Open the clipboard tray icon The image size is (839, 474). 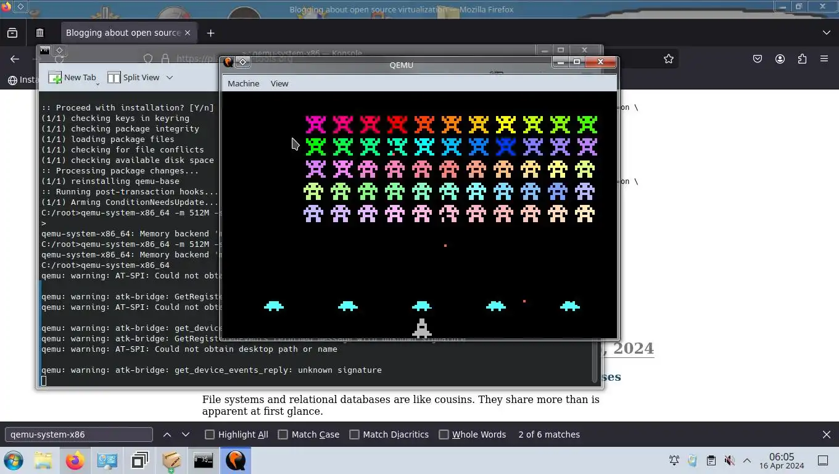[x=711, y=460]
